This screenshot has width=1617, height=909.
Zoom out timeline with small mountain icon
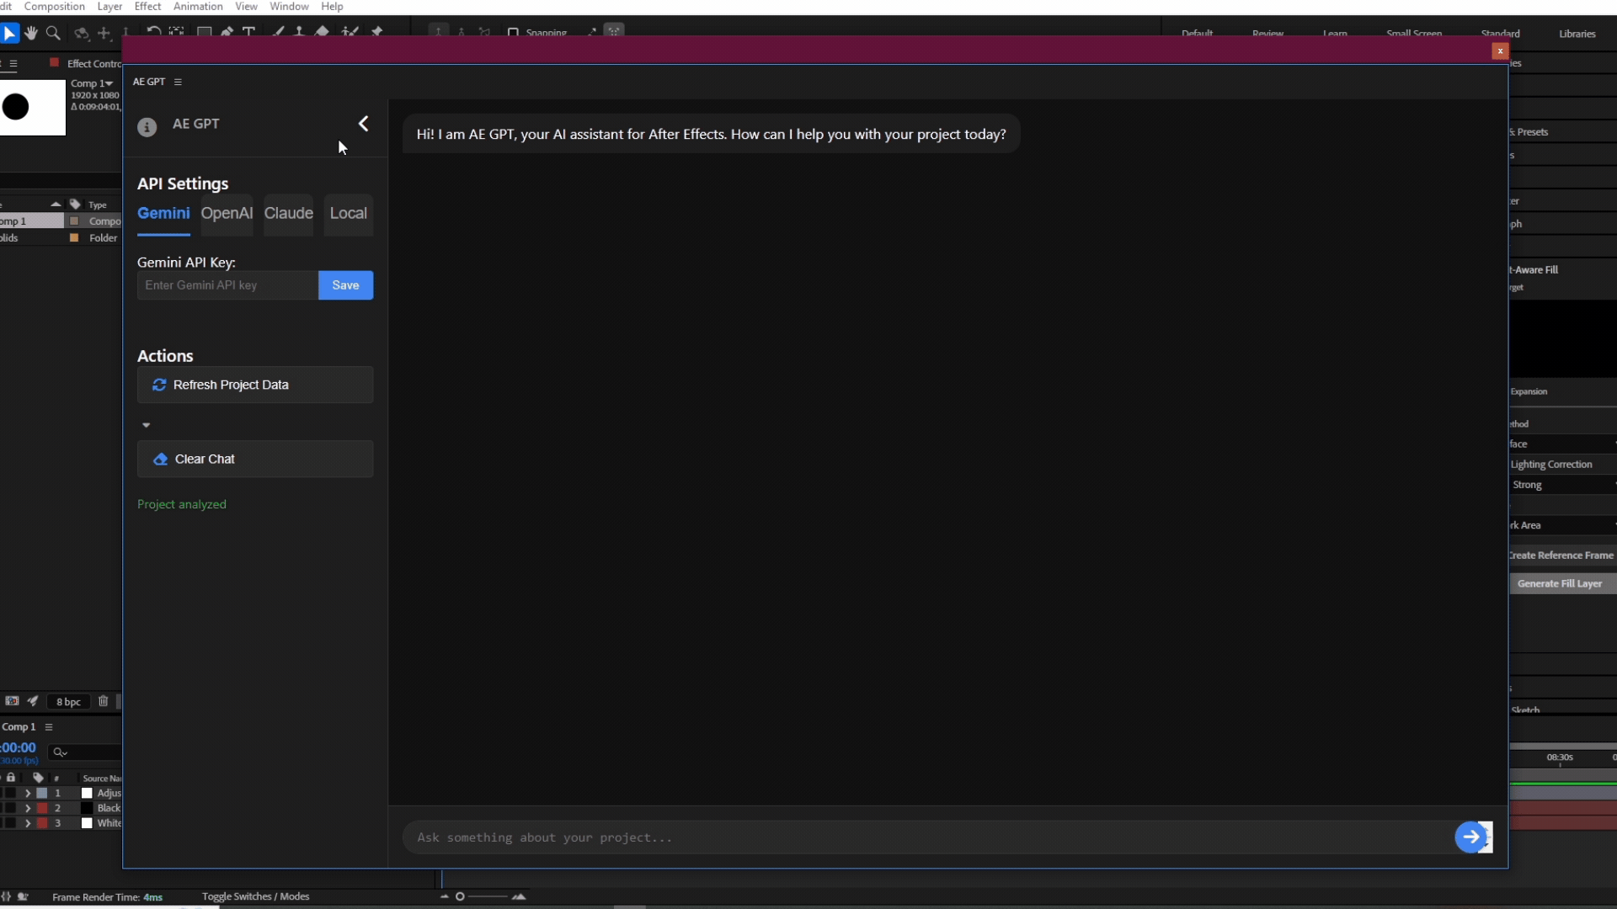pyautogui.click(x=445, y=896)
